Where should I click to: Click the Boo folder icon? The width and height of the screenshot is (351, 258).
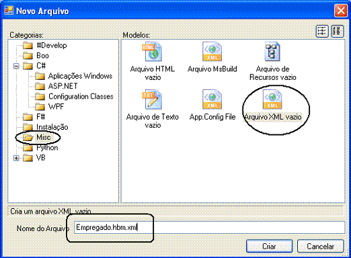(28, 56)
